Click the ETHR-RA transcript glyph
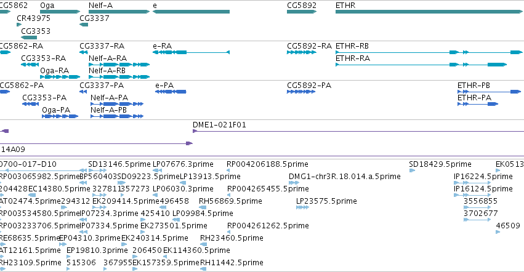 421,65
